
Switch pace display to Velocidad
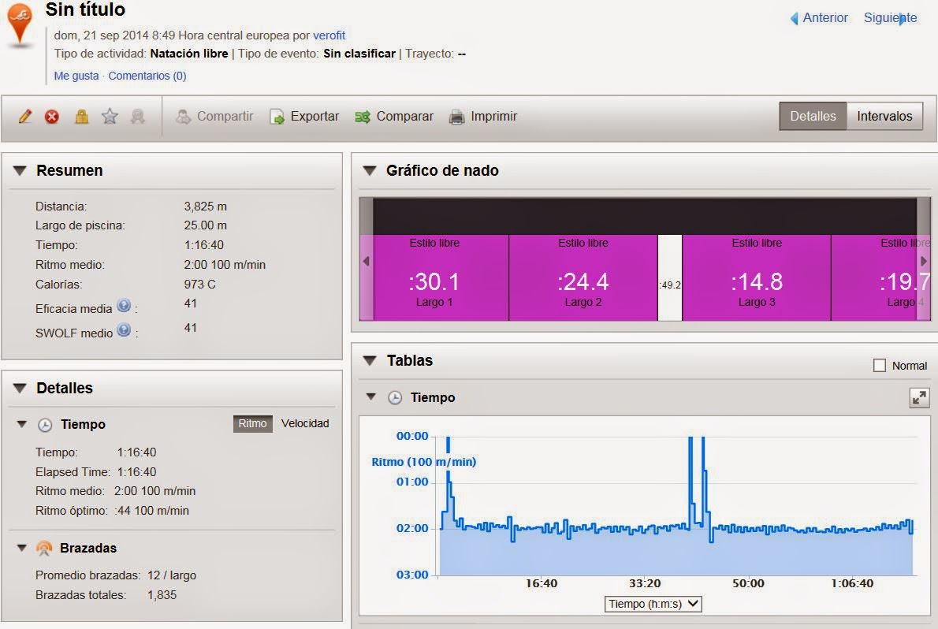pyautogui.click(x=305, y=423)
